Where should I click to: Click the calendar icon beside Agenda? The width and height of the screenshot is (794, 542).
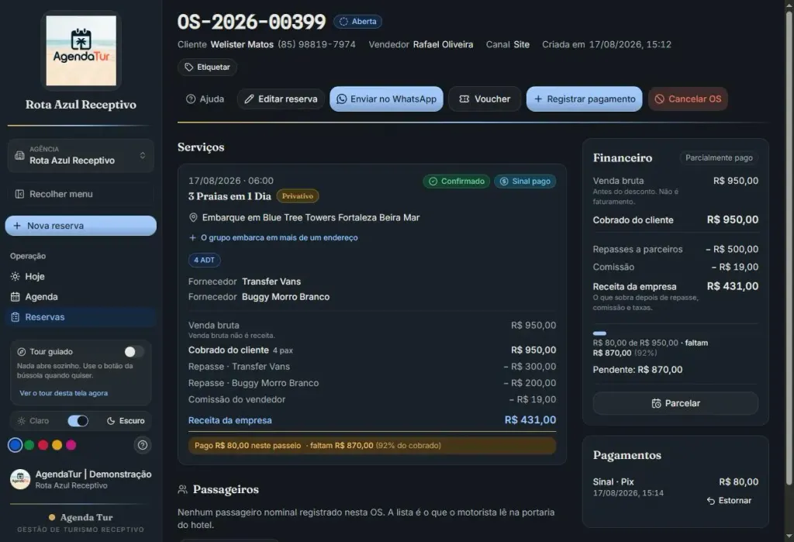click(x=16, y=297)
